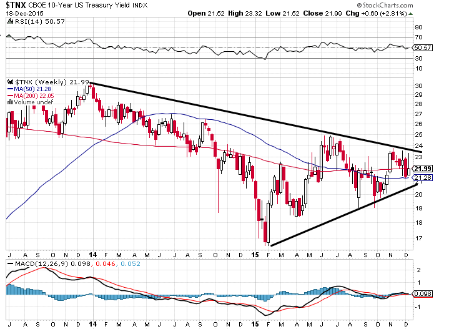Open the StockCharts.com copyright link
The width and height of the screenshot is (454, 334).
pos(385,5)
